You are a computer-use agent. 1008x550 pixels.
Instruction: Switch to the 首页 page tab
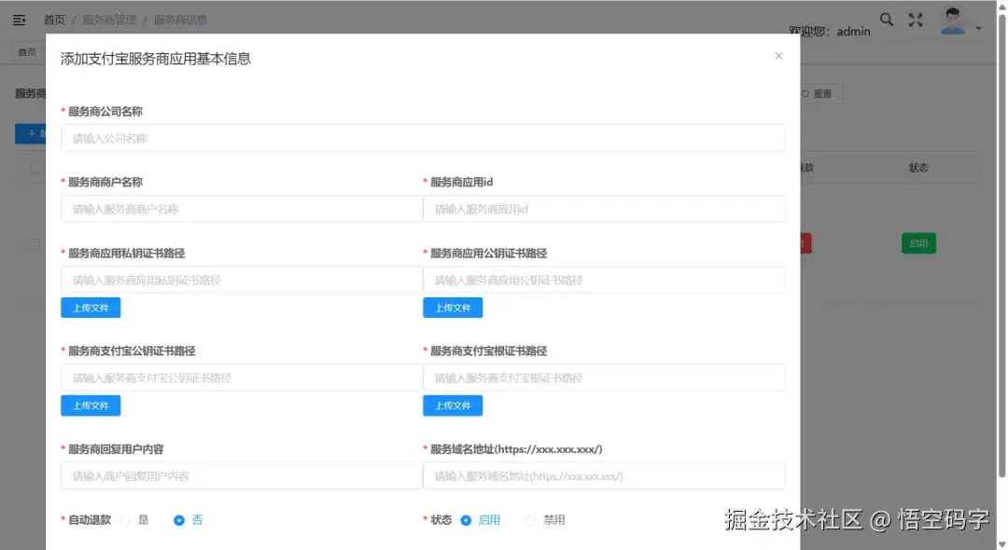coord(27,52)
